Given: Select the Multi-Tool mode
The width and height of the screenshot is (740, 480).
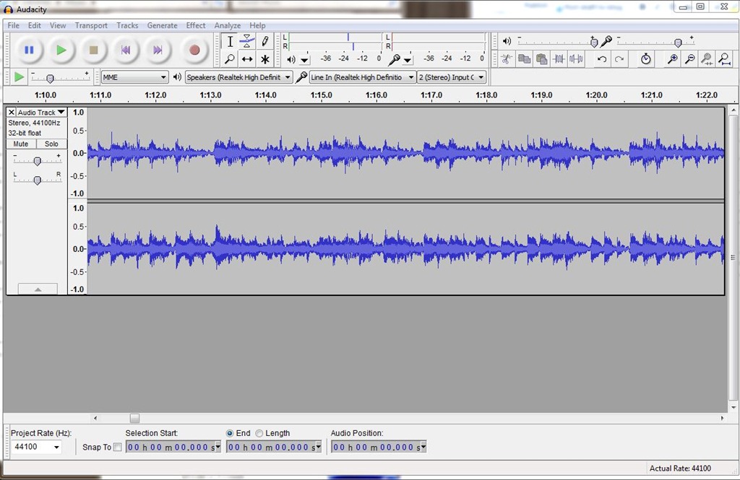Looking at the screenshot, I should [x=265, y=58].
